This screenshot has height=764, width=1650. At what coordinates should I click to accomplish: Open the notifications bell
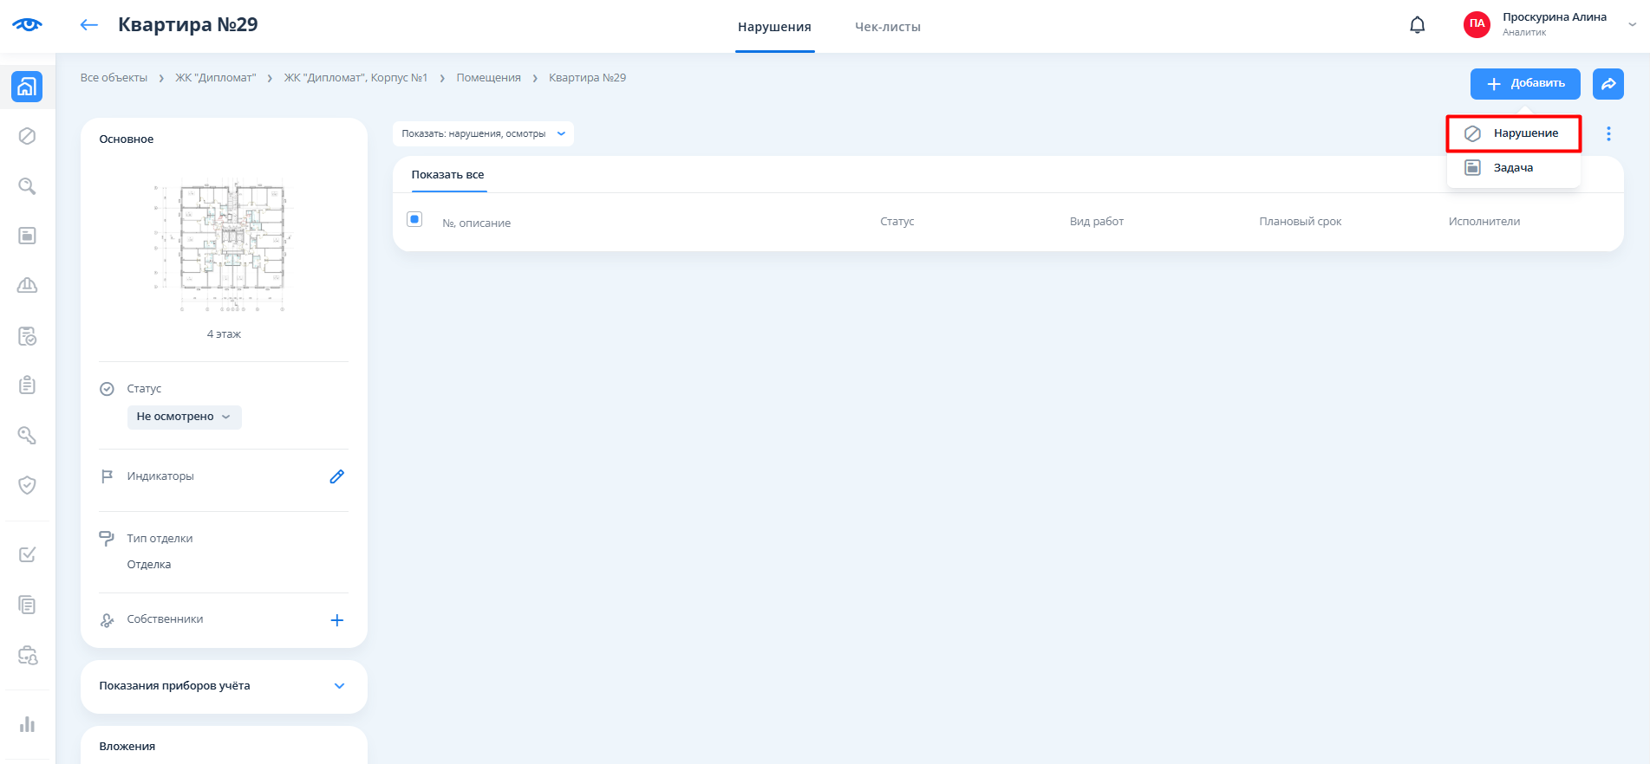coord(1417,25)
